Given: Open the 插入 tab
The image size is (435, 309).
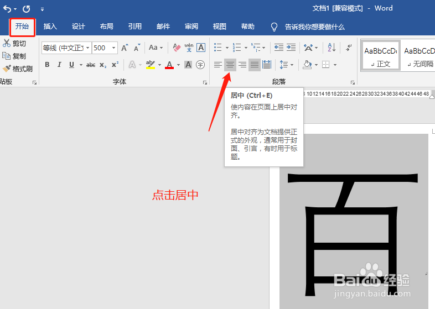Looking at the screenshot, I should pyautogui.click(x=50, y=27).
